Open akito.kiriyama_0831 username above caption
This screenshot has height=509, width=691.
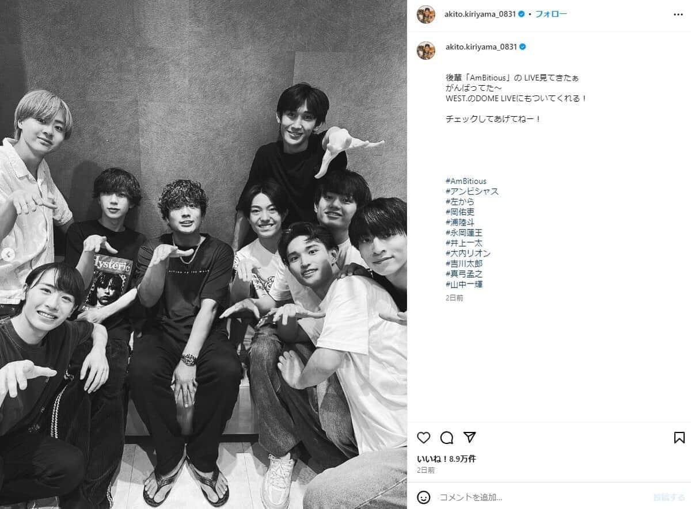coord(481,47)
